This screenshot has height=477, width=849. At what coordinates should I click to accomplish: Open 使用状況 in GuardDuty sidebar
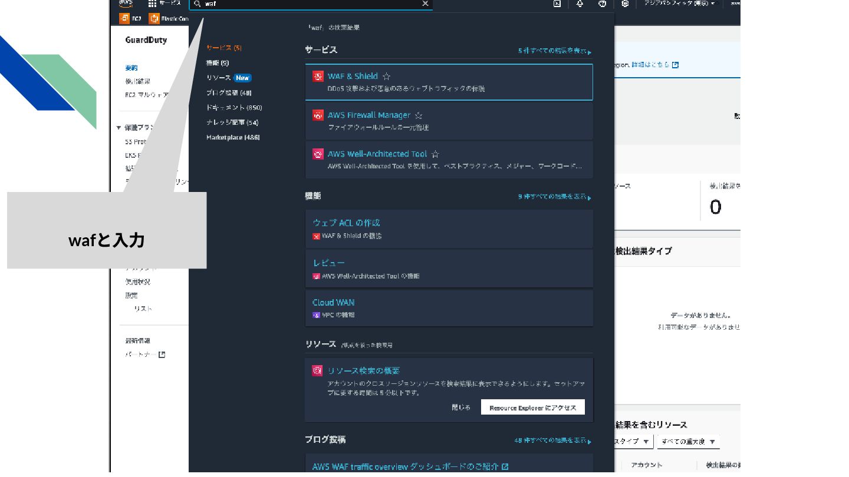137,281
